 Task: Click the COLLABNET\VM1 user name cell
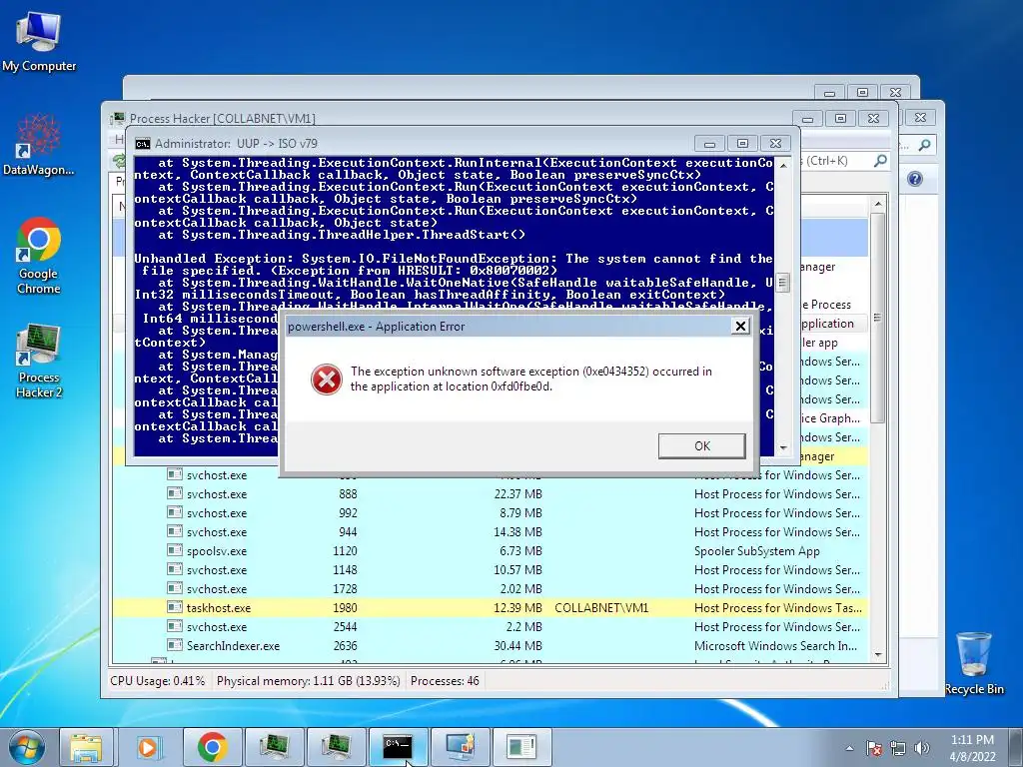point(601,608)
